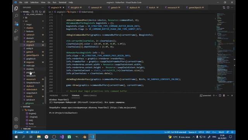Image resolution: width=248 pixels, height=140 pixels.
Task: Create a new terminal with plus icon
Action: [214, 95]
